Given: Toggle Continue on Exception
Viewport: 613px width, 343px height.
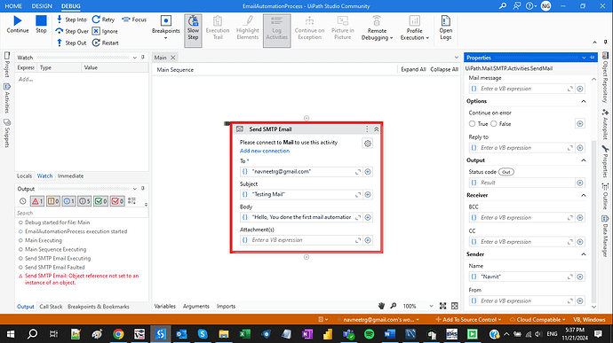Looking at the screenshot, I should (x=309, y=27).
